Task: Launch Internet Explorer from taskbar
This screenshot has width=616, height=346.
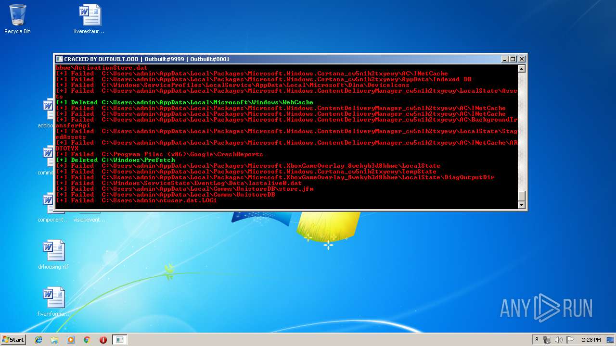Action: point(38,340)
